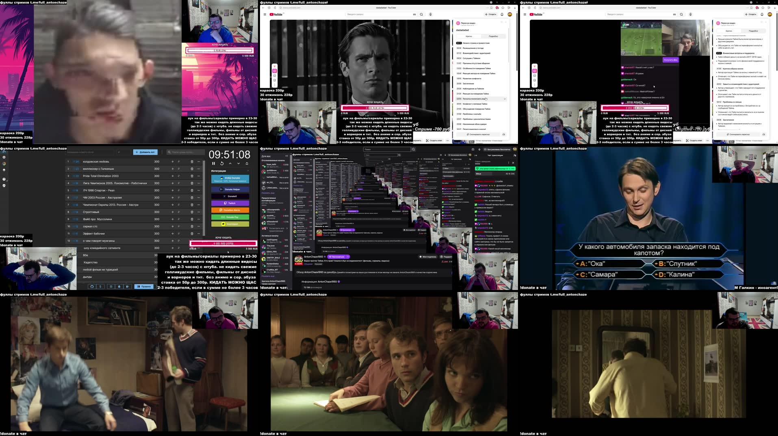Open the YouTube notifications bell
The height and width of the screenshot is (436, 778).
coord(501,14)
